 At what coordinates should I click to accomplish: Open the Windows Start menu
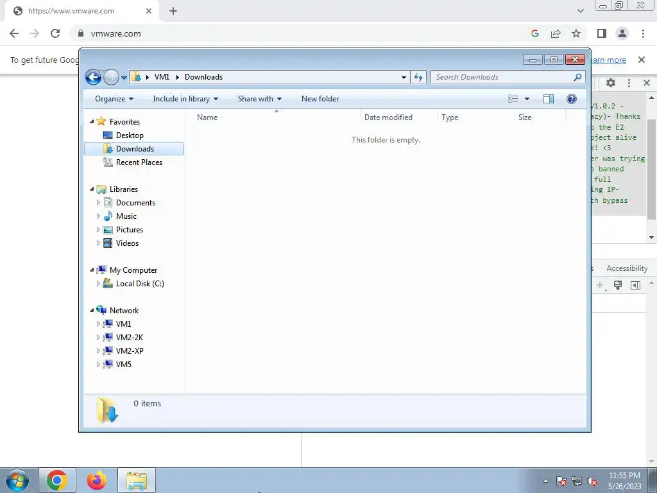[x=17, y=480]
